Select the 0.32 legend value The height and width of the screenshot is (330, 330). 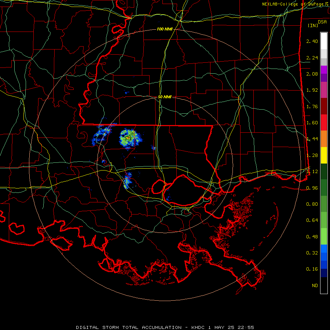[312, 253]
